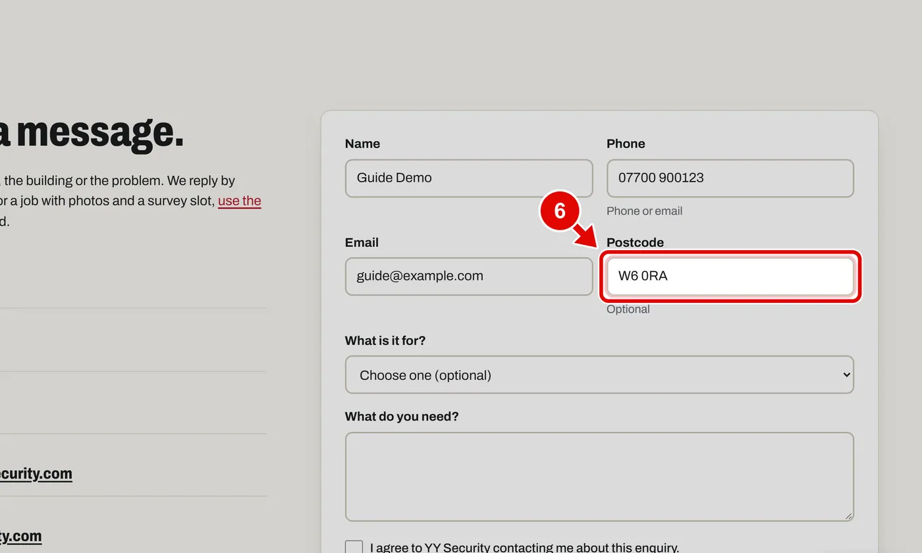
Task: Click the 'Phone or email' hint text
Action: [x=644, y=211]
